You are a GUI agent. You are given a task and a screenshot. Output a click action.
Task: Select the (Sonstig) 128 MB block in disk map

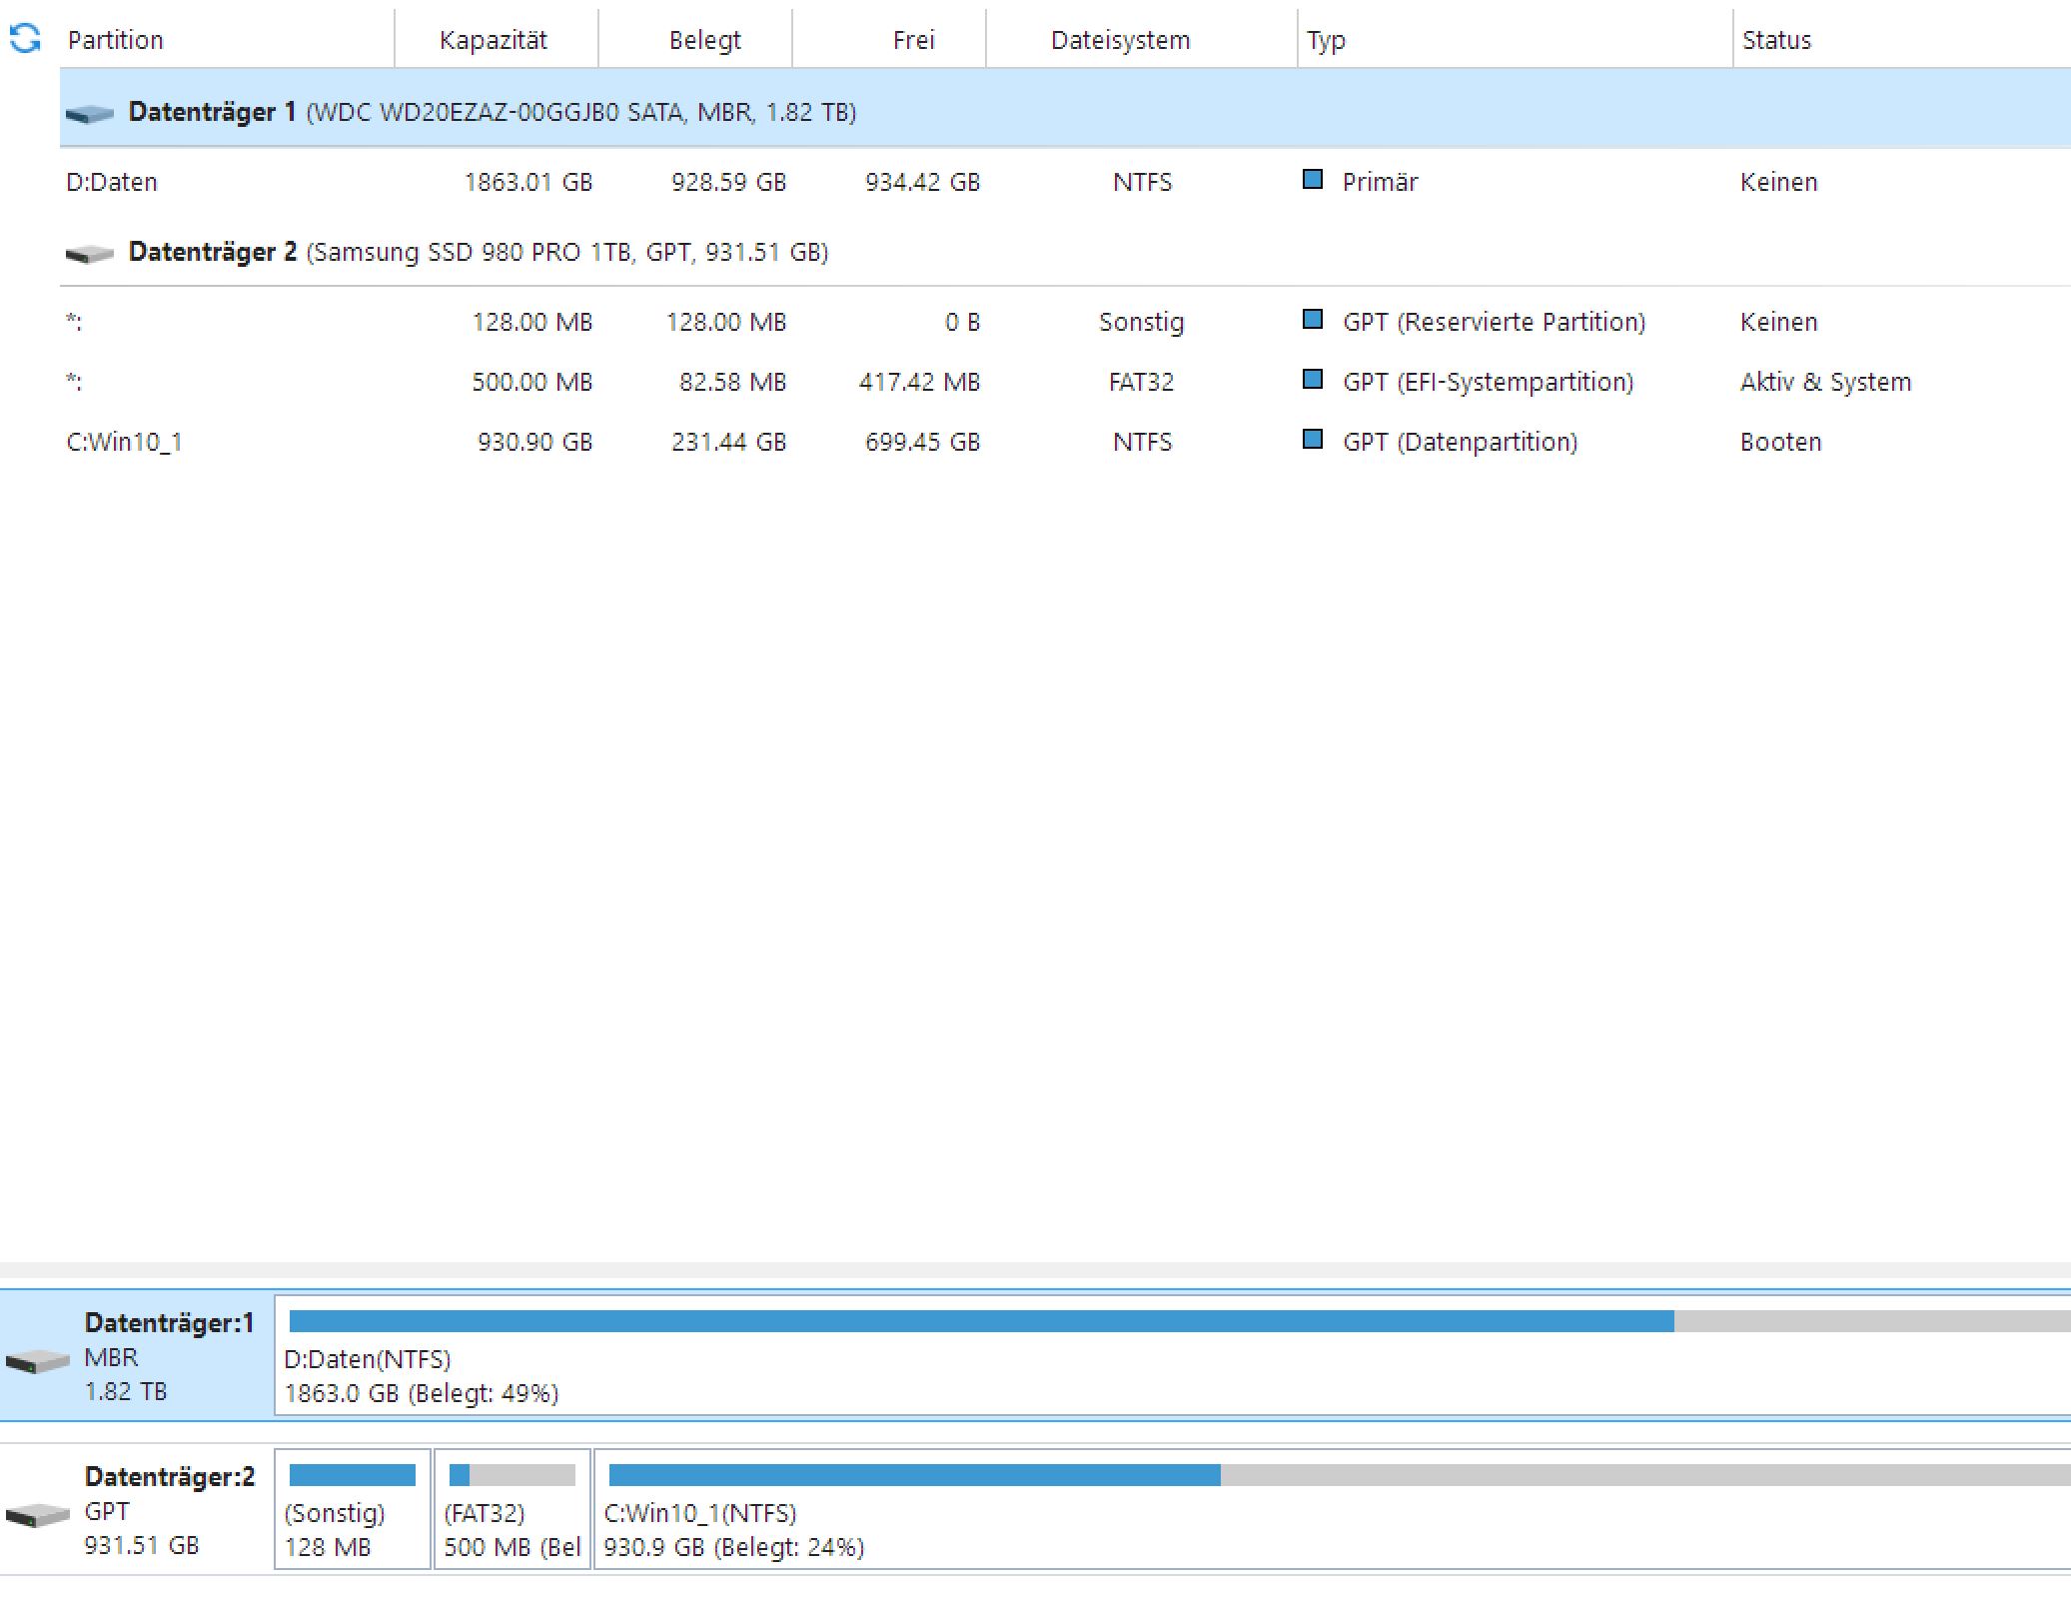coord(353,1509)
